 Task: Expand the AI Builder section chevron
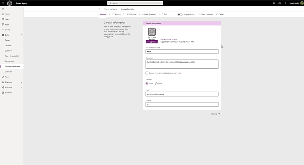tap(21, 87)
